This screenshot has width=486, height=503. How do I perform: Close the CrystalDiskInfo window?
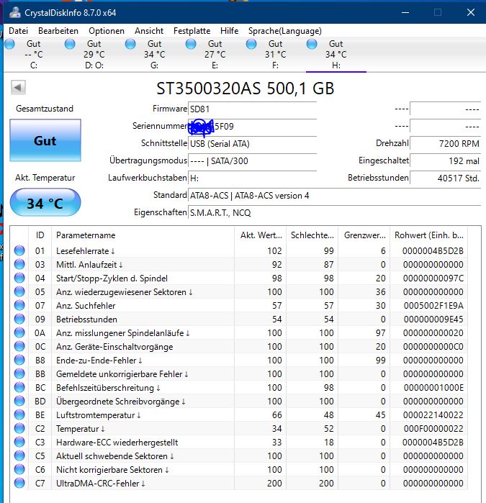[x=471, y=12]
